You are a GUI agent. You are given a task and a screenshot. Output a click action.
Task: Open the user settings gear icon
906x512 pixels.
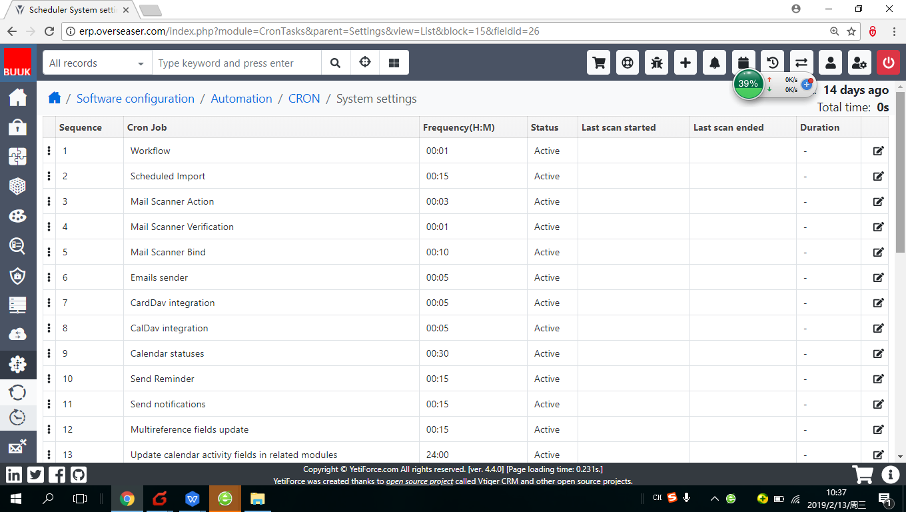pos(859,63)
